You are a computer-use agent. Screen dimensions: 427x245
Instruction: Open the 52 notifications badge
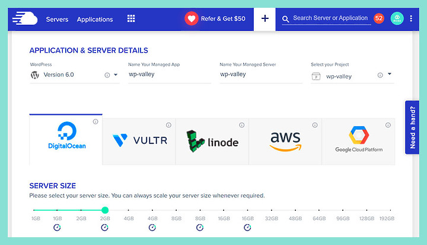click(378, 18)
